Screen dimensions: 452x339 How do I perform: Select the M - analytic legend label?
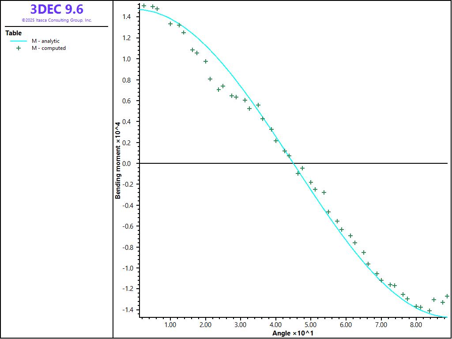[45, 41]
